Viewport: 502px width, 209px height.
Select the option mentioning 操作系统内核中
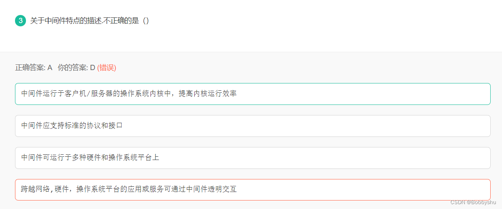[x=253, y=94]
